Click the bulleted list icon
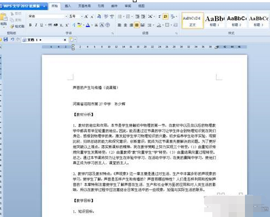 coord(120,16)
